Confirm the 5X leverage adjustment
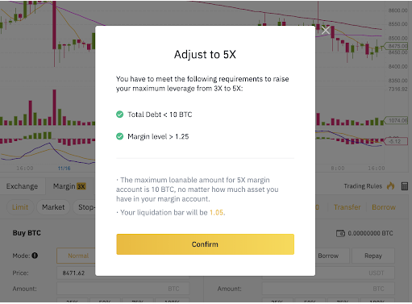The width and height of the screenshot is (412, 304). 205,244
